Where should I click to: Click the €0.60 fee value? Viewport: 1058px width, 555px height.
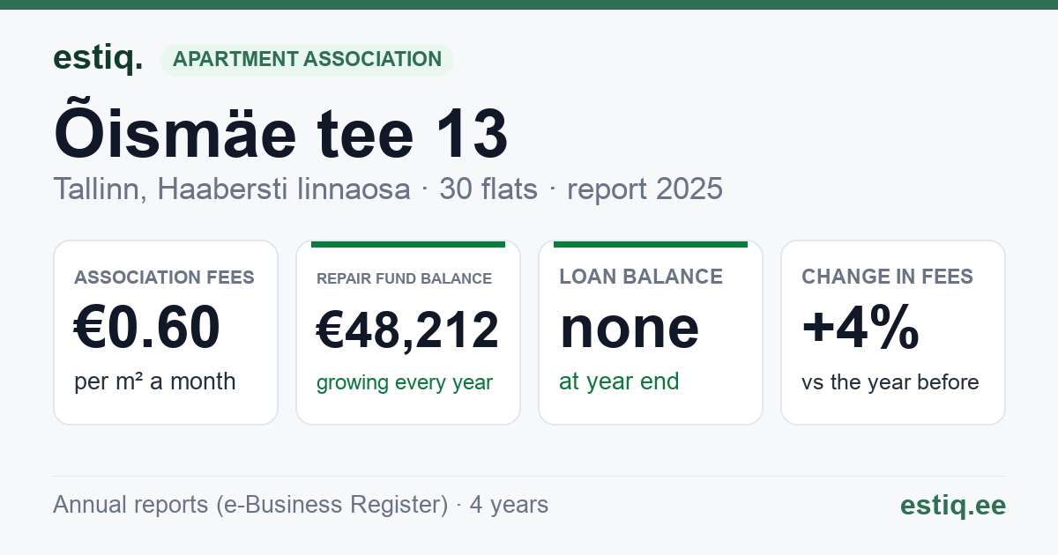pos(146,328)
